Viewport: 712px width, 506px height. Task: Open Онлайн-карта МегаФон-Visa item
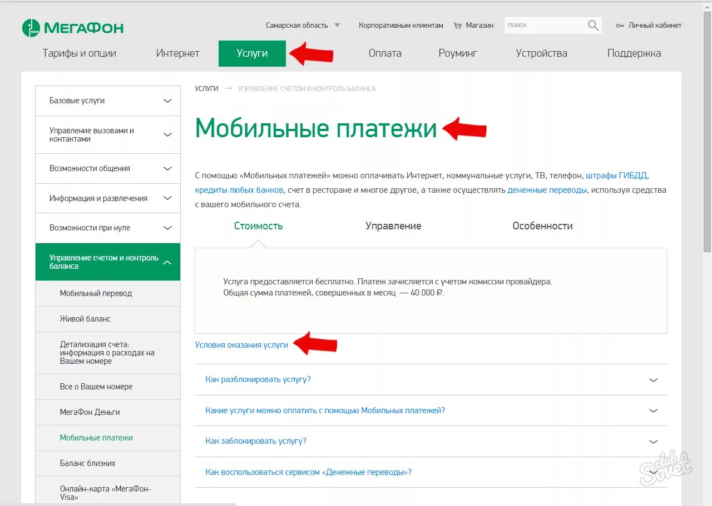coord(108,491)
